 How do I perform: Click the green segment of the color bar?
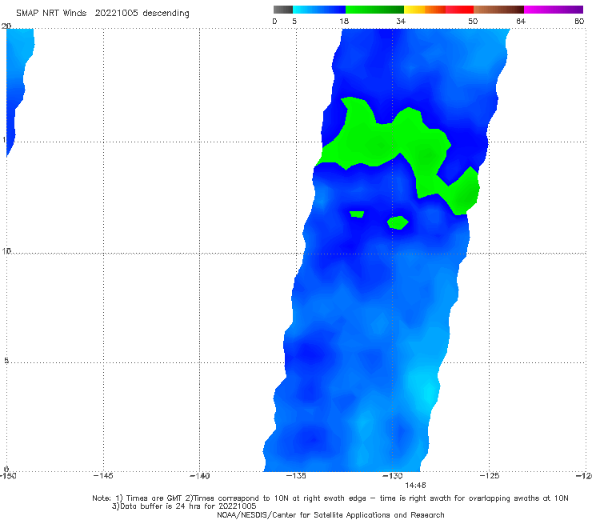click(x=374, y=10)
